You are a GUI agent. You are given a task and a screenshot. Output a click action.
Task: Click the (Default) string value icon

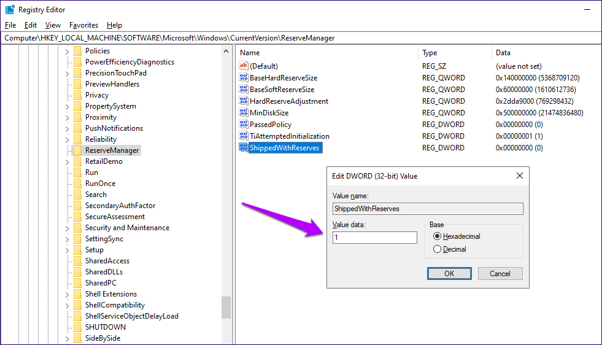[x=244, y=66]
